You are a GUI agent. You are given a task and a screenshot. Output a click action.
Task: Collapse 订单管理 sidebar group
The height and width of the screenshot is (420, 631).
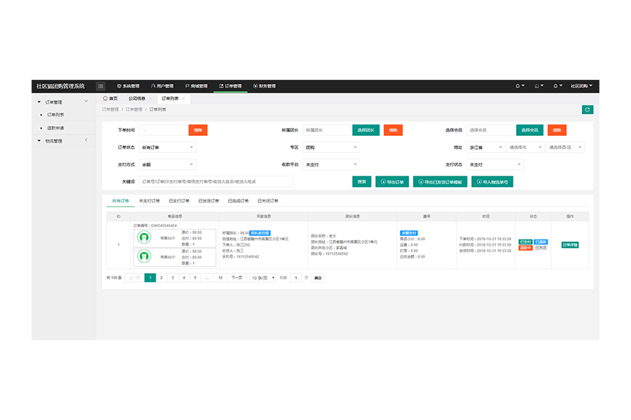point(64,102)
